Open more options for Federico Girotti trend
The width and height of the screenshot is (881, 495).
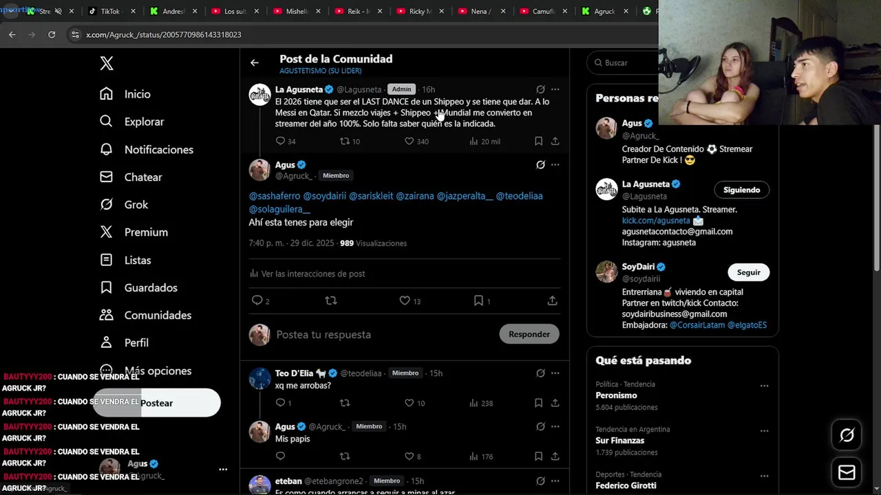click(x=764, y=476)
